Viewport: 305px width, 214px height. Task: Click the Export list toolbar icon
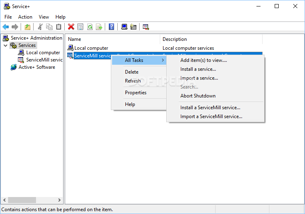[99, 27]
